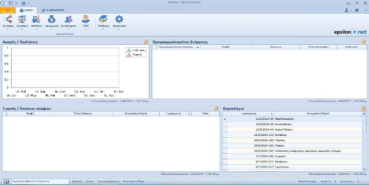
Task: Select the Αγίων Πάντων row
Action: [292, 129]
